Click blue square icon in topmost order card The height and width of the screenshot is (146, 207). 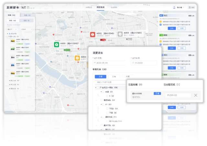click(161, 25)
